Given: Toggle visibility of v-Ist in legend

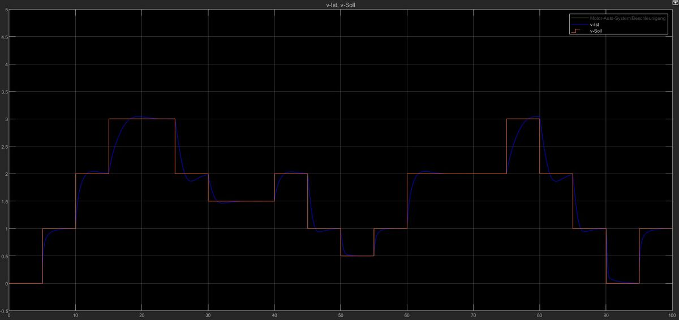Looking at the screenshot, I should (595, 24).
